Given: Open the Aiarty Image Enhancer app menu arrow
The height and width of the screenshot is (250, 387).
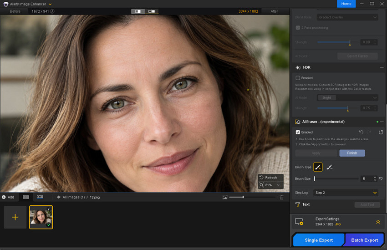Looking at the screenshot, I should (51, 4).
